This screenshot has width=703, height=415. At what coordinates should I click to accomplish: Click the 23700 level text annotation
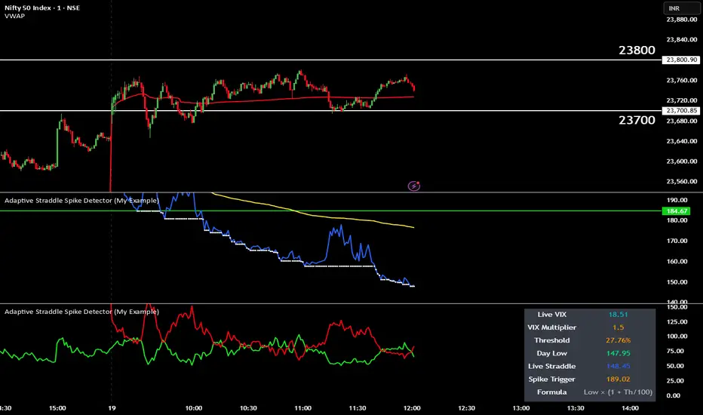637,120
